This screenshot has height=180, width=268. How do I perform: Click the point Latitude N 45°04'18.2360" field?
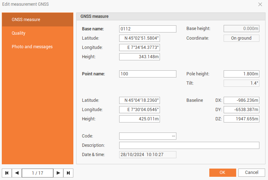tap(140, 100)
